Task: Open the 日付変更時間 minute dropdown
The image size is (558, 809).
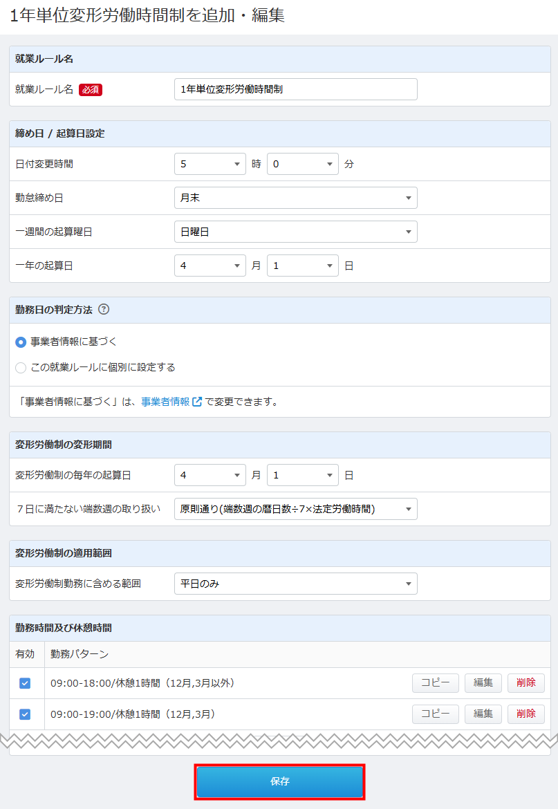Action: point(302,164)
